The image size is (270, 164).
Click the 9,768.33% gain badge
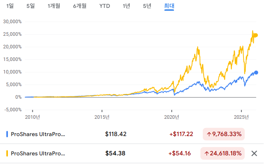pyautogui.click(x=224, y=134)
